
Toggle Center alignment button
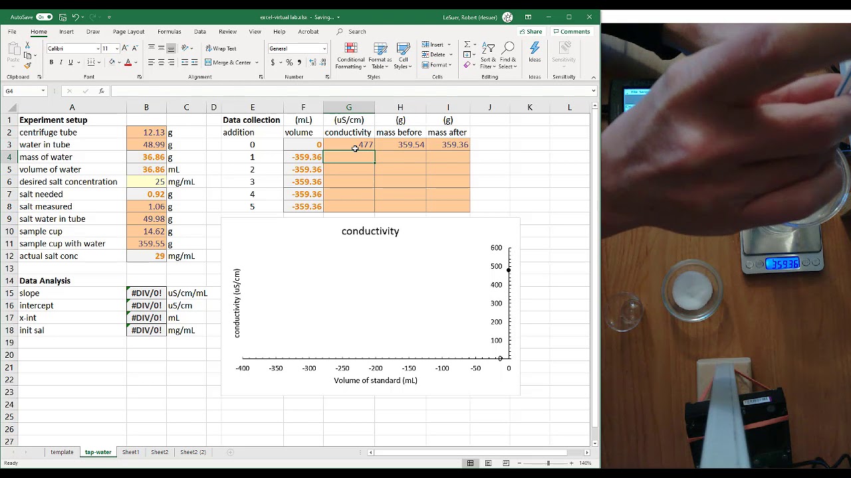click(x=162, y=62)
